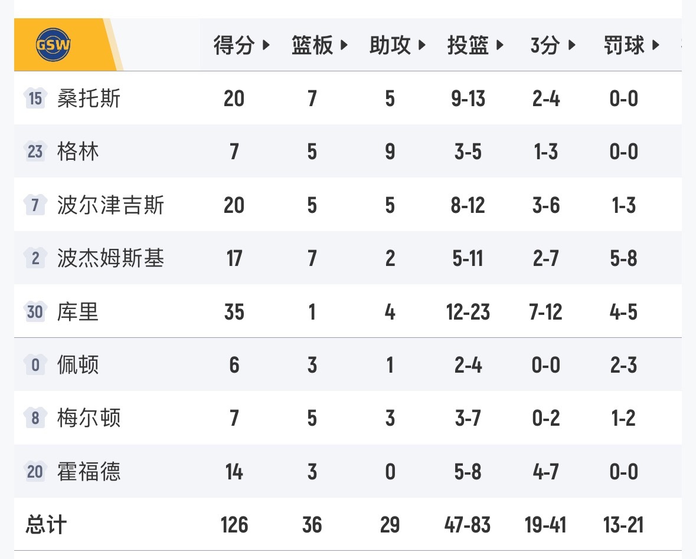Click jersey icon number 2 beside 波杰姆斯基
The height and width of the screenshot is (559, 696).
[x=35, y=258]
